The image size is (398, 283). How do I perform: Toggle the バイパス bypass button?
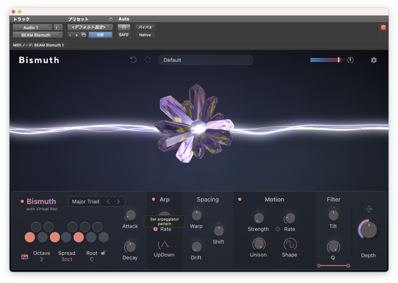point(145,28)
